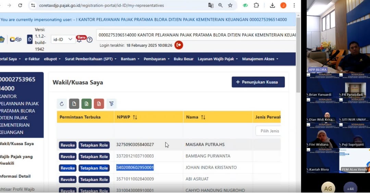Revoke ABI ASRUAT representative

point(68,180)
